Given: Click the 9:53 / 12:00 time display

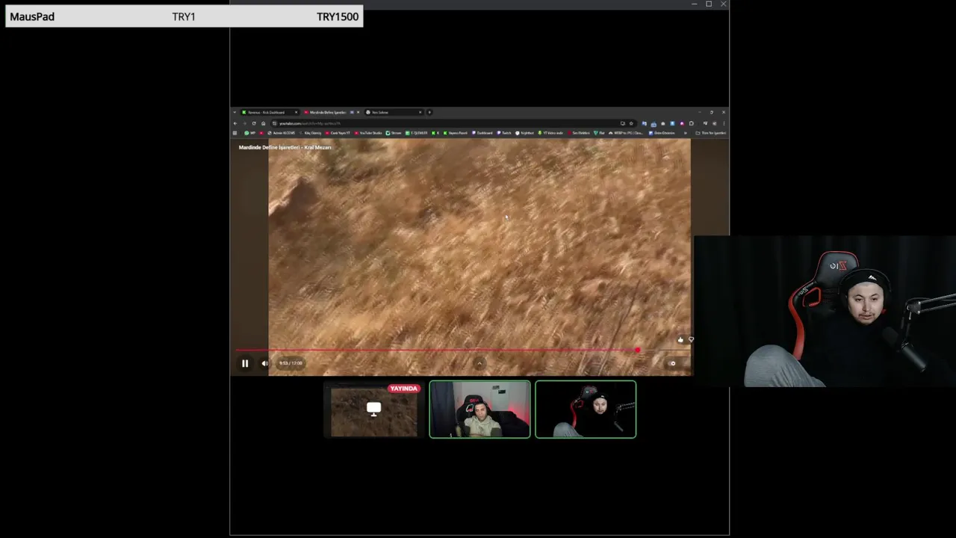Looking at the screenshot, I should 291,363.
